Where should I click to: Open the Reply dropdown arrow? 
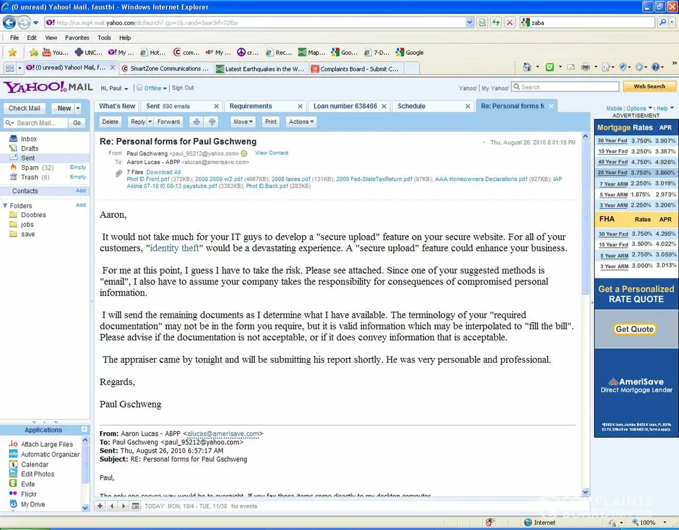(x=150, y=122)
